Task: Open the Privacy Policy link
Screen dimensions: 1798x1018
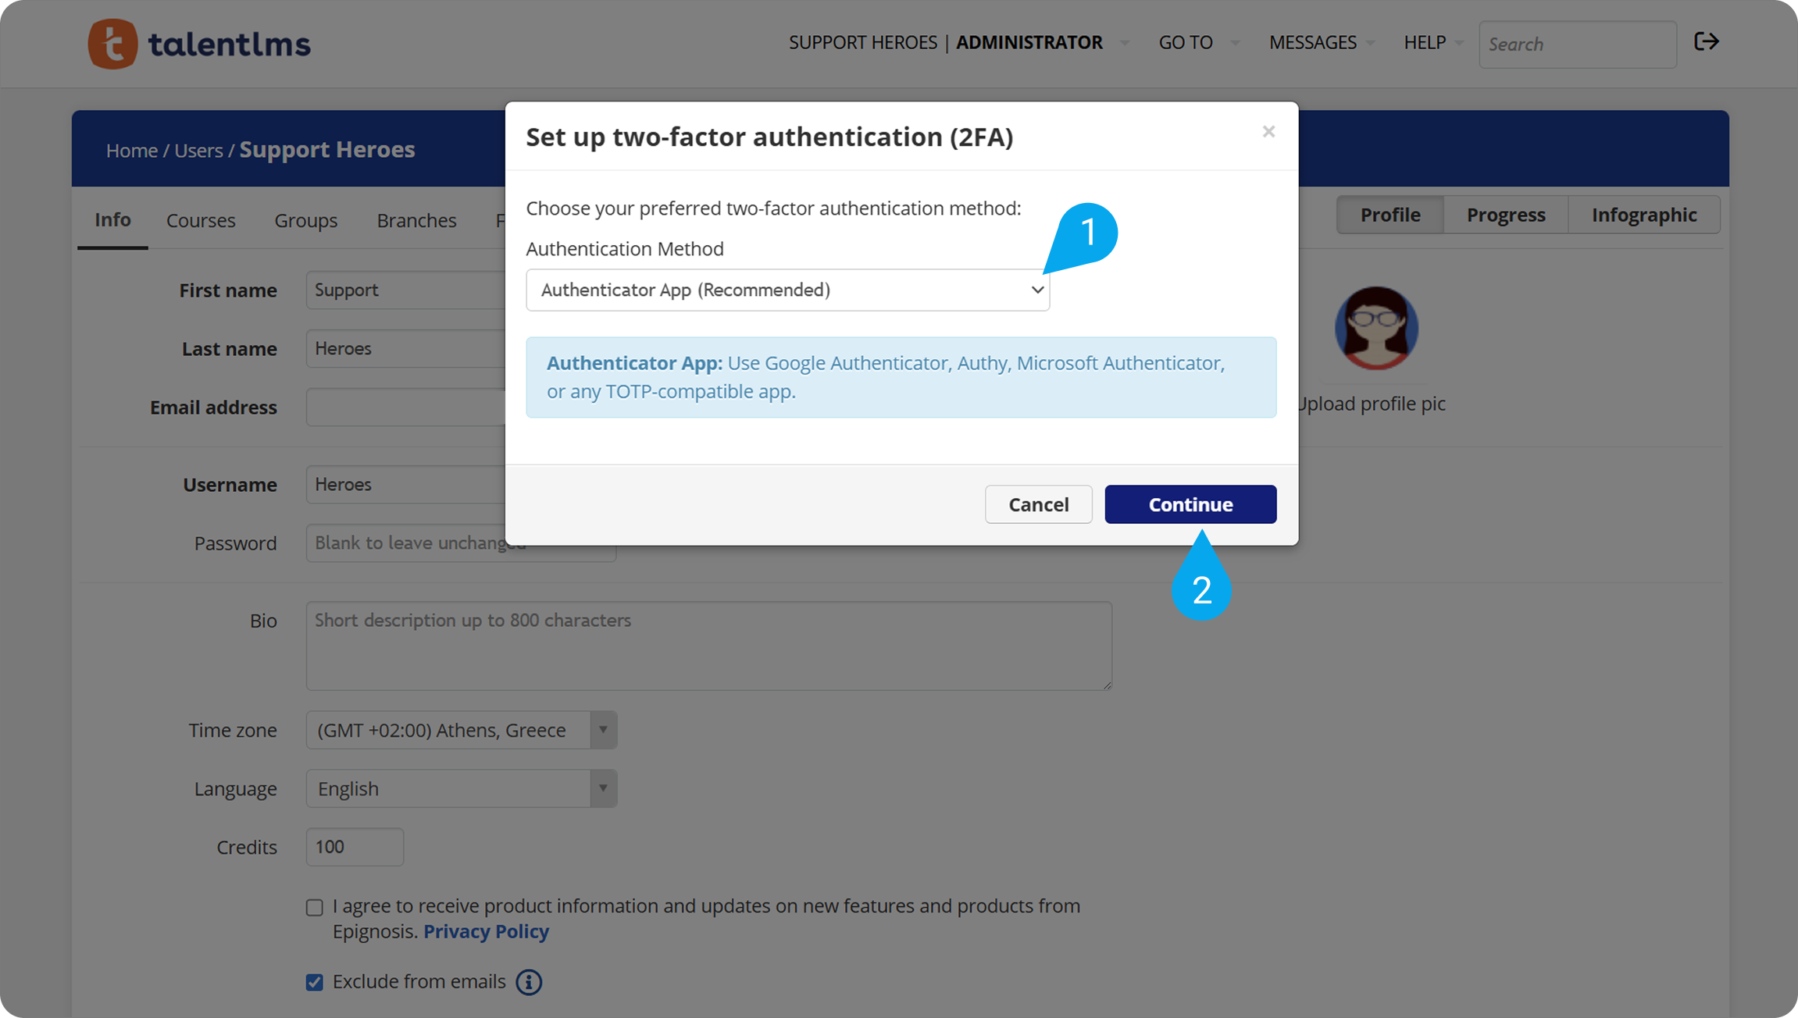Action: click(x=486, y=931)
